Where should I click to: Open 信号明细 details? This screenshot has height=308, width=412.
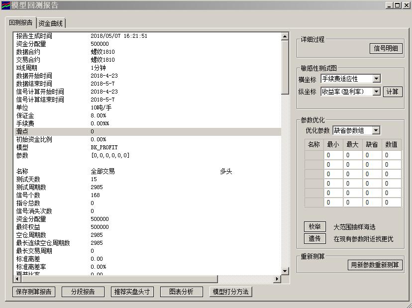click(386, 49)
